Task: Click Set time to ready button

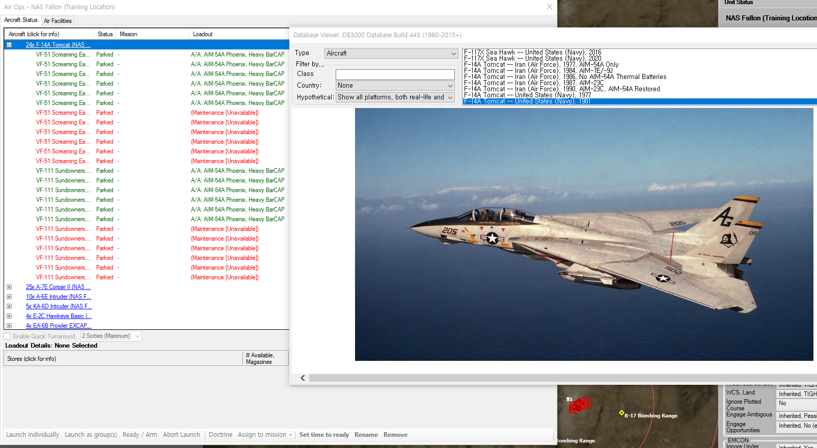Action: (324, 435)
